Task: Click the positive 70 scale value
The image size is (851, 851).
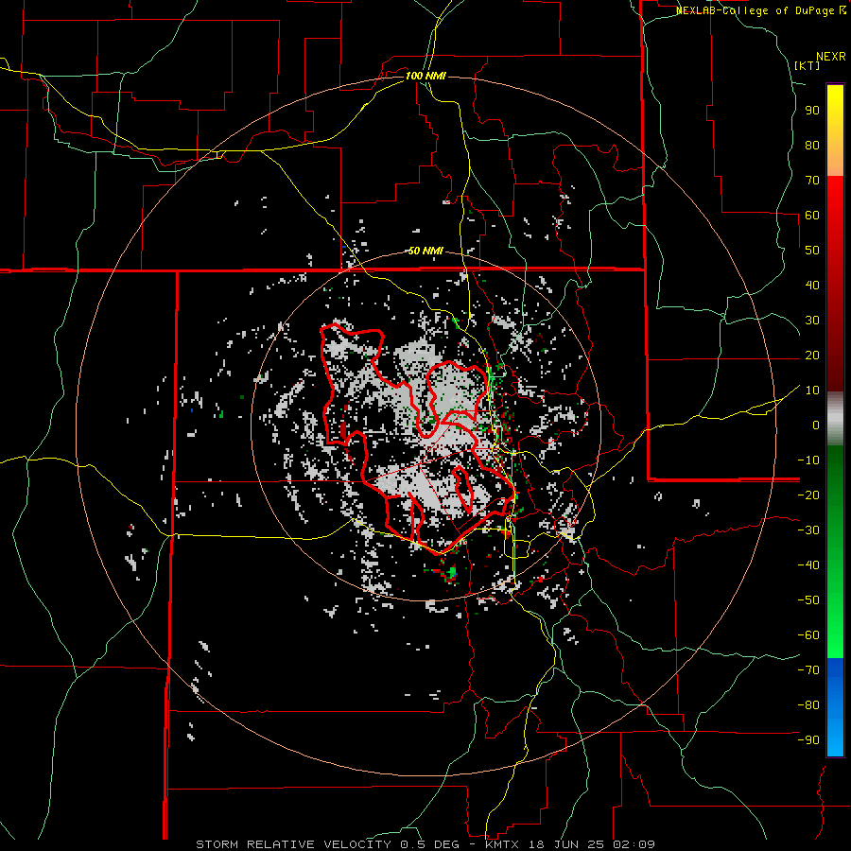Action: click(812, 181)
